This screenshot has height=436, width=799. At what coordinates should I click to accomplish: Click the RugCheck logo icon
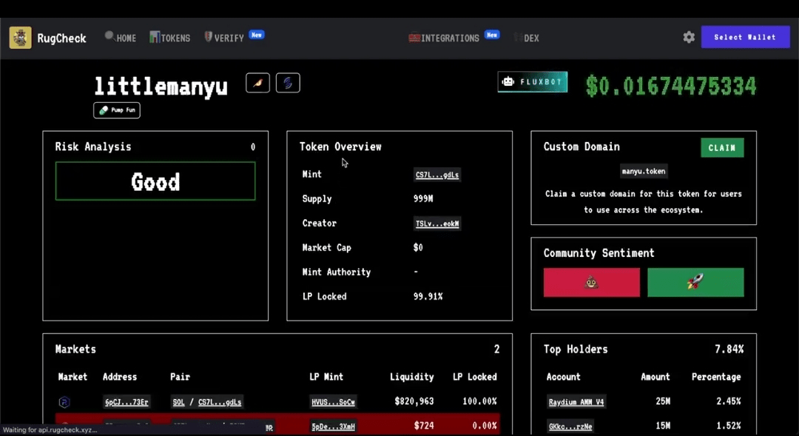pyautogui.click(x=20, y=38)
